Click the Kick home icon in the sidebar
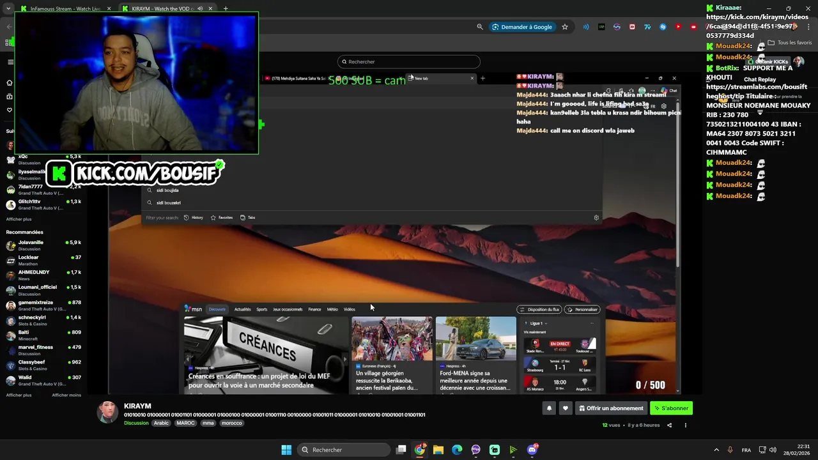 [10, 83]
